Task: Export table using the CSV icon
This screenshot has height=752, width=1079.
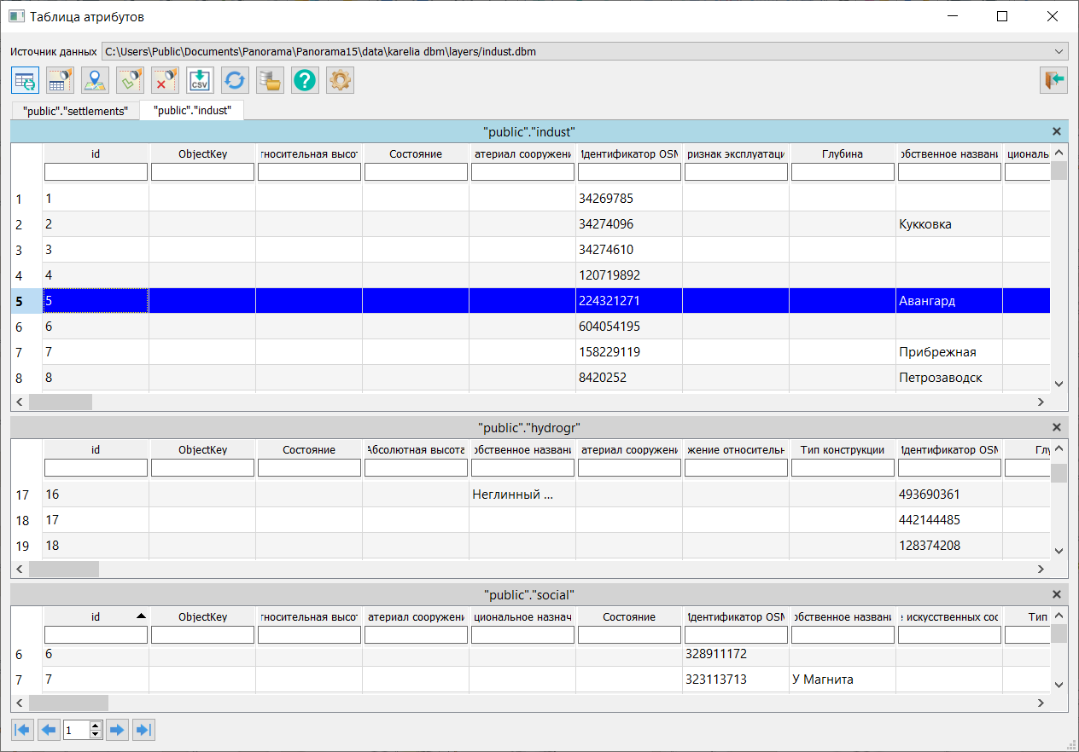Action: pos(200,81)
